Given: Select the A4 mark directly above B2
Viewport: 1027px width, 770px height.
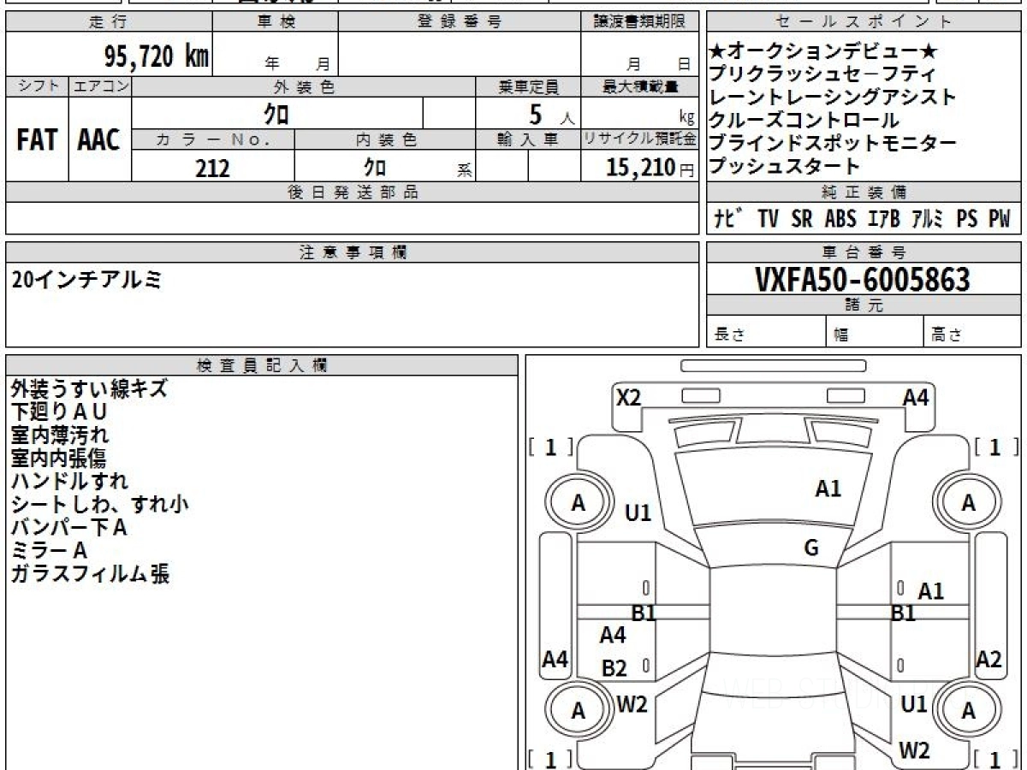Looking at the screenshot, I should 613,636.
